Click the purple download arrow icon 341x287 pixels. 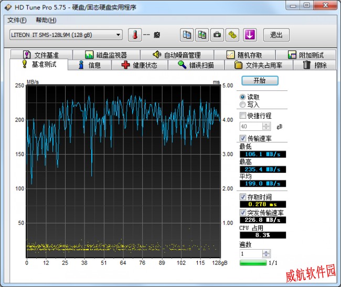coord(250,35)
